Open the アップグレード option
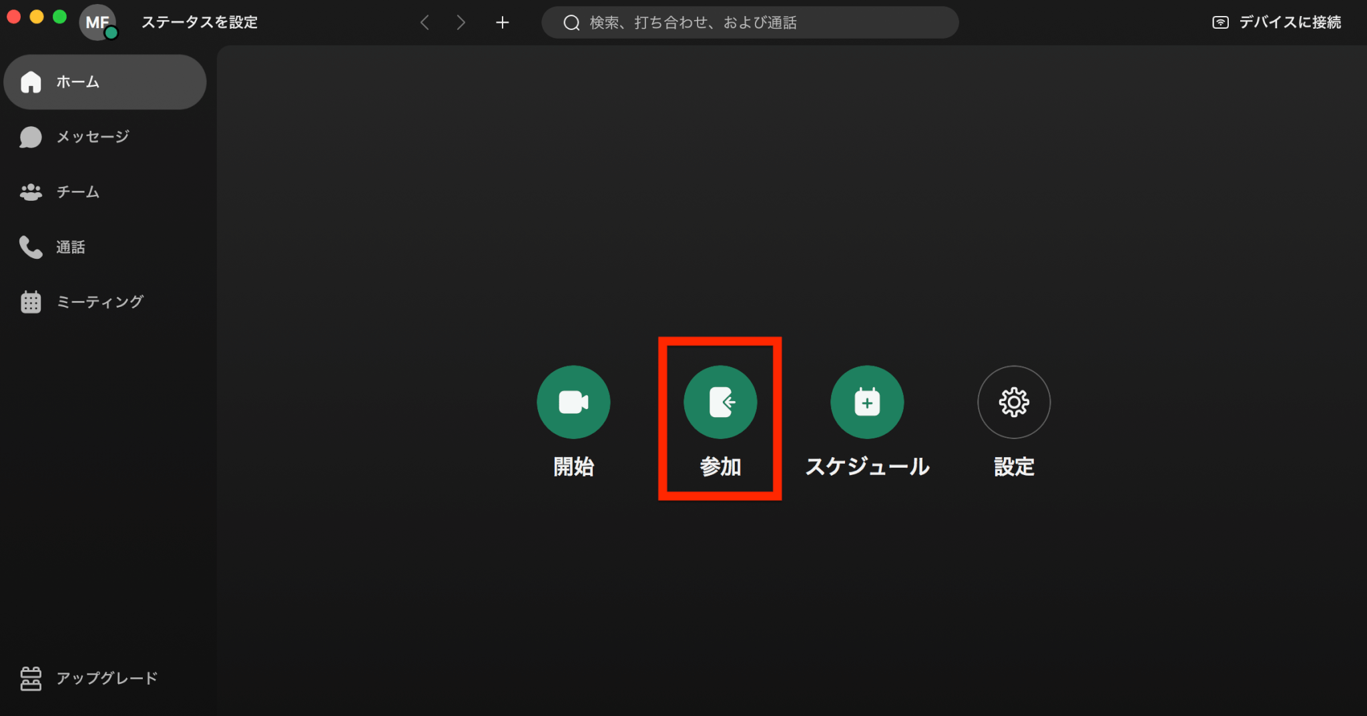Screen dimensions: 1367x716 point(106,678)
